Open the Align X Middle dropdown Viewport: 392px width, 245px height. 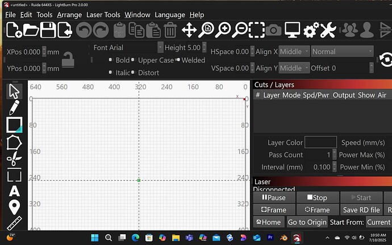[x=294, y=52]
